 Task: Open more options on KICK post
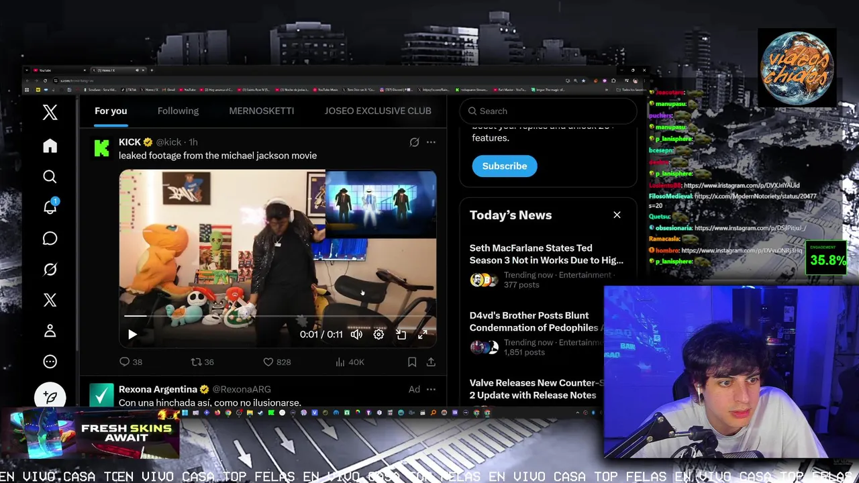pyautogui.click(x=431, y=142)
